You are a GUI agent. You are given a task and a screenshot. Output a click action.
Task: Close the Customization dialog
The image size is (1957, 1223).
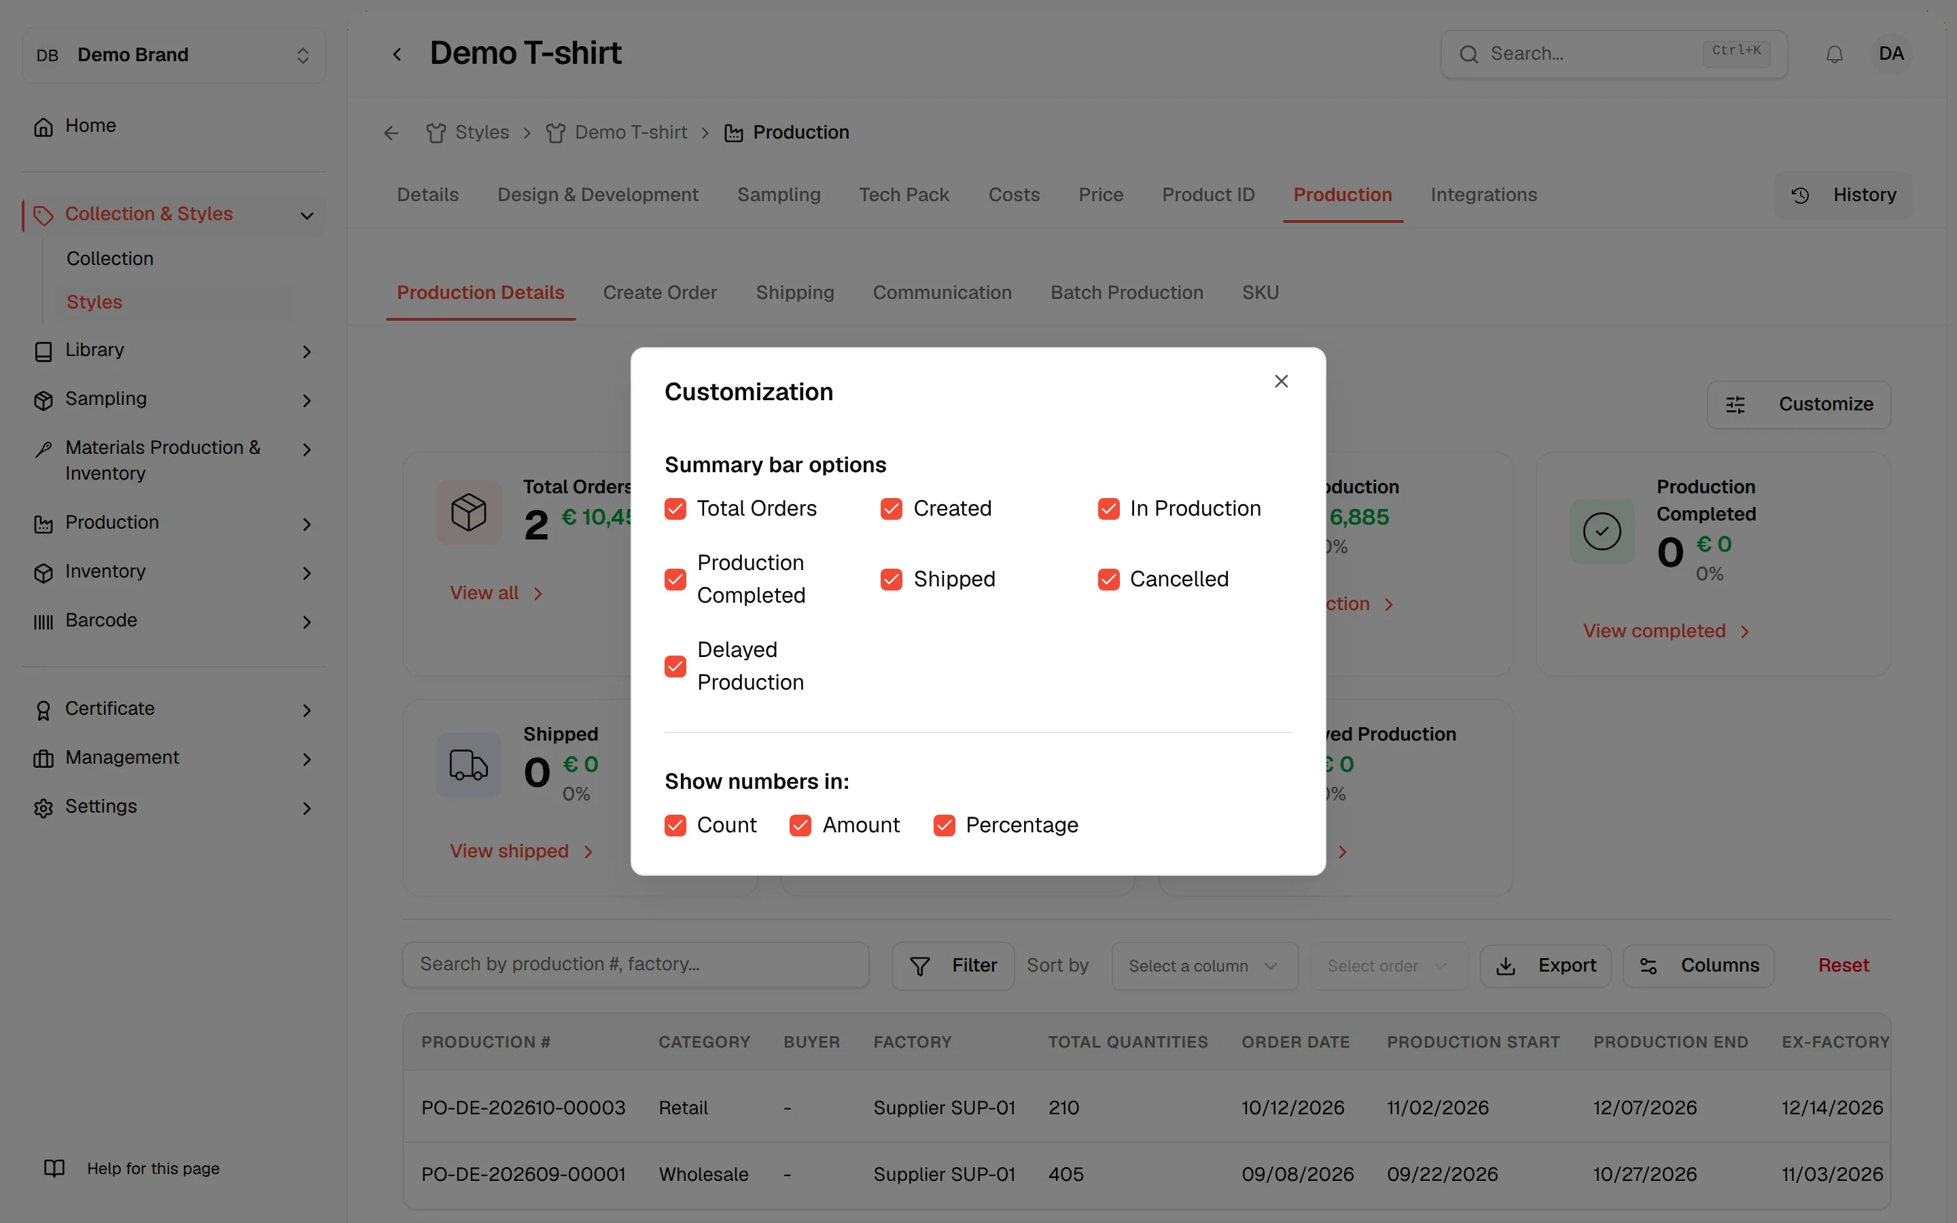tap(1281, 381)
